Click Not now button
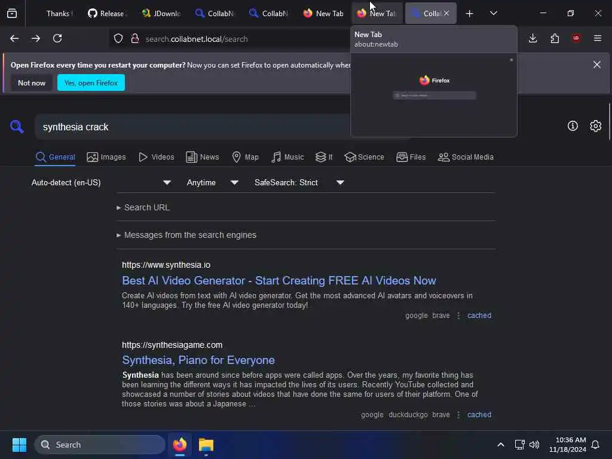Viewport: 612px width, 459px height. coord(32,82)
